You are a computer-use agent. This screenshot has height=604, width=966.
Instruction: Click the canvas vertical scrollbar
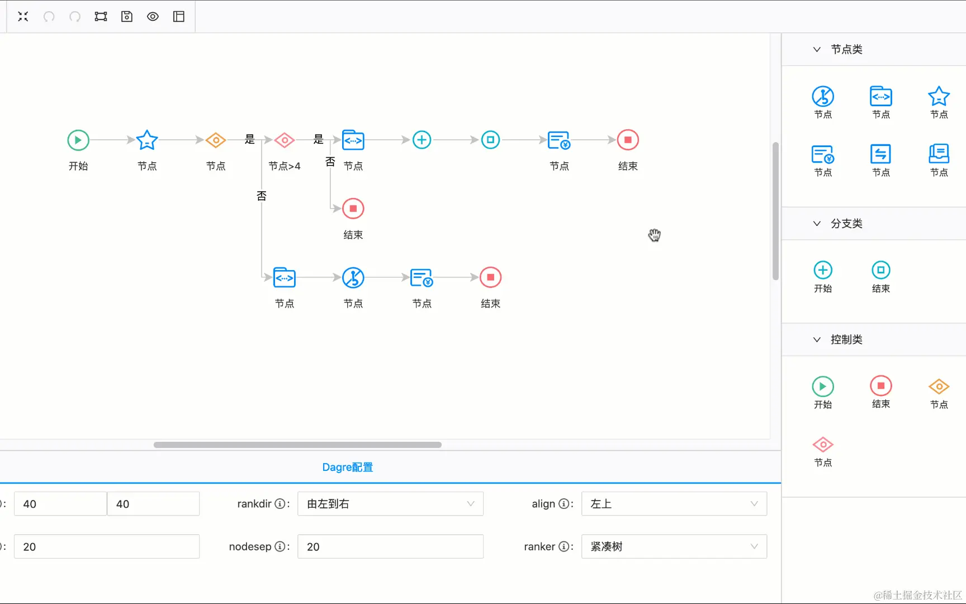coord(775,211)
